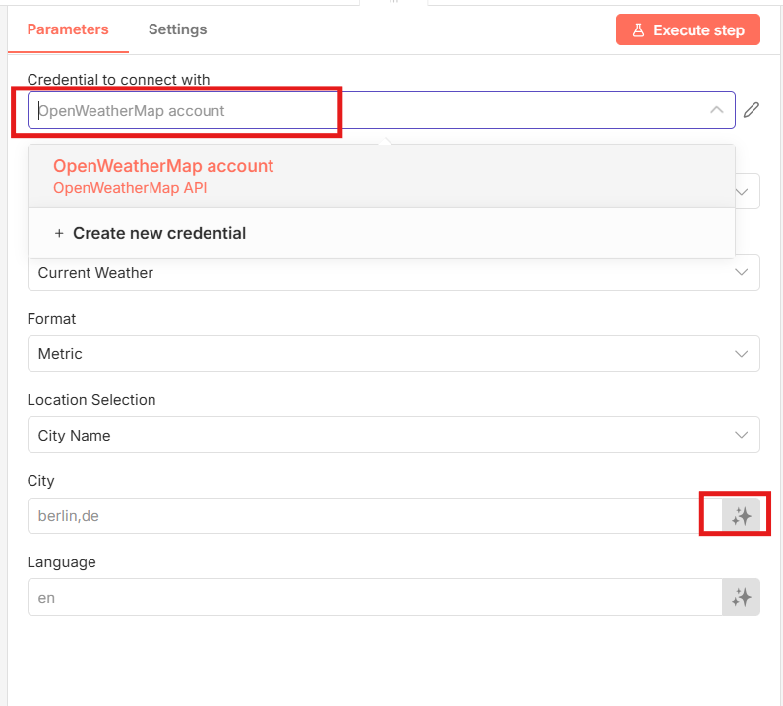The width and height of the screenshot is (783, 706).
Task: Click the sparkle AI icon in Language field
Action: click(741, 597)
